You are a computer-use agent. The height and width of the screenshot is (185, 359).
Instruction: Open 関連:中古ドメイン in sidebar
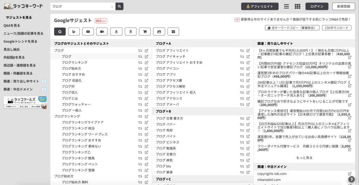tap(18, 89)
